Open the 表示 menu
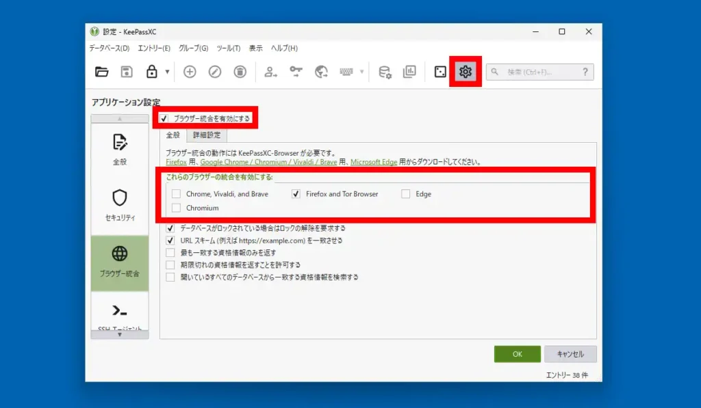The height and width of the screenshot is (408, 701). 256,49
